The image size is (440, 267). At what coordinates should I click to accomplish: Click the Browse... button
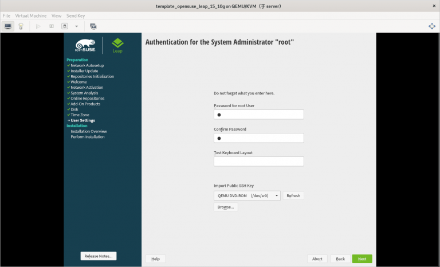pos(226,207)
